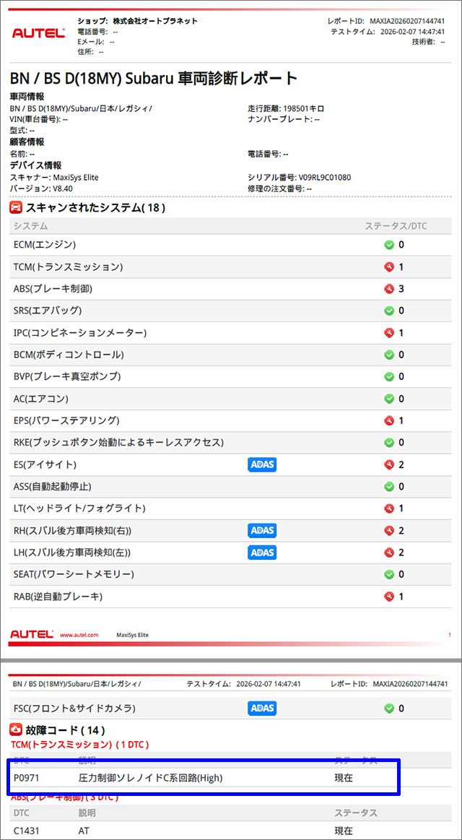
Task: Click the fault code P0971
Action: tap(27, 778)
